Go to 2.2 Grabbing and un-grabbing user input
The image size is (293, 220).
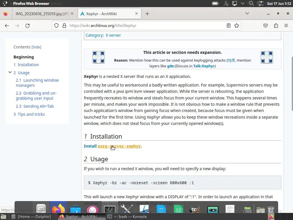click(36, 96)
